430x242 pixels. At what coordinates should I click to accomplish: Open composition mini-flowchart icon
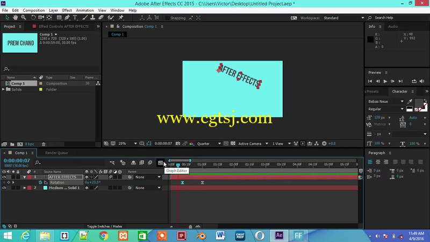click(112, 163)
